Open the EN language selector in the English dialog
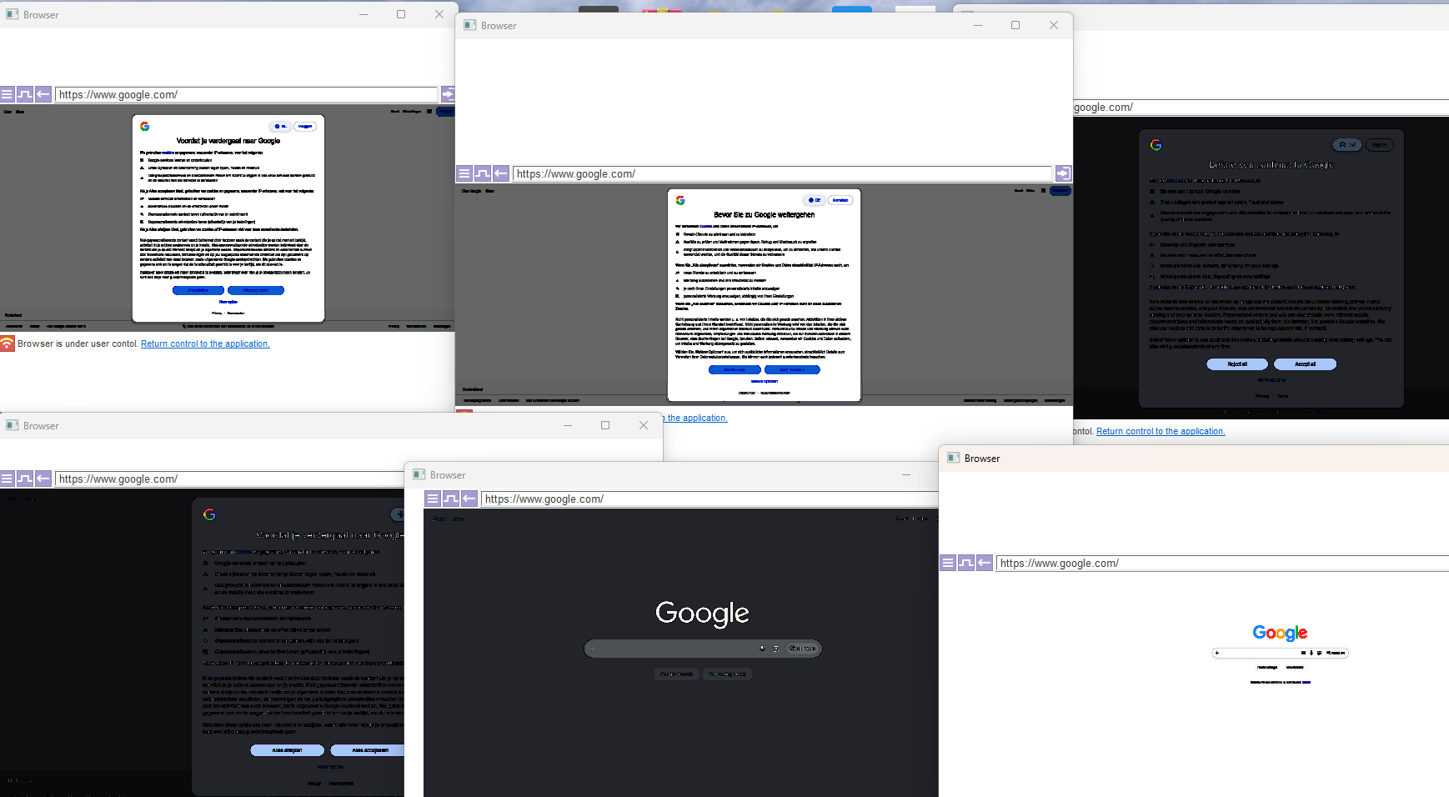This screenshot has height=797, width=1449. coord(1347,145)
